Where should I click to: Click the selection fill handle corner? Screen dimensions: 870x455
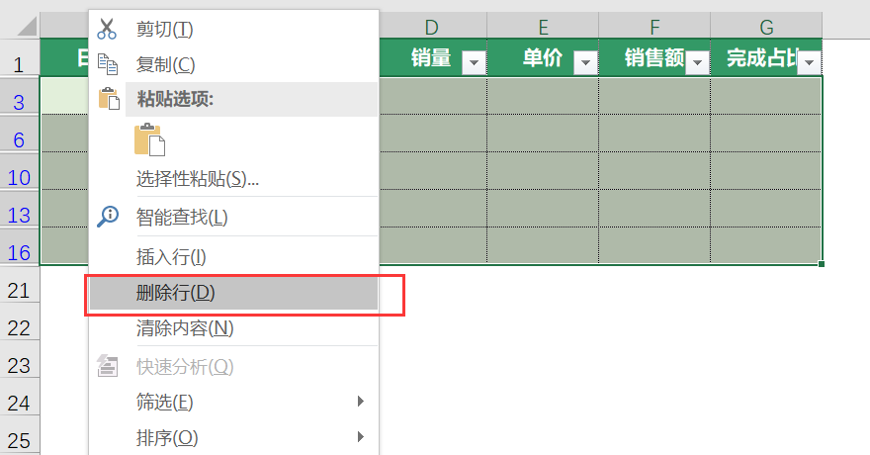[x=822, y=264]
